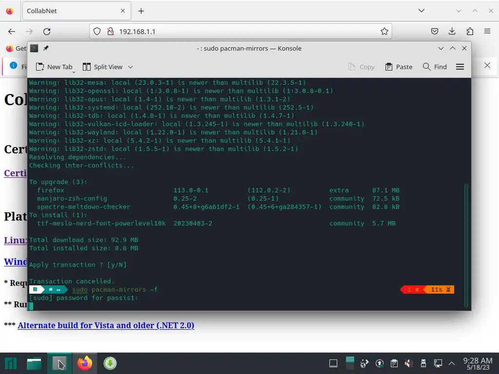This screenshot has width=499, height=374.
Task: Click the Firefox logo left of the CollabNet tab
Action: 10,11
